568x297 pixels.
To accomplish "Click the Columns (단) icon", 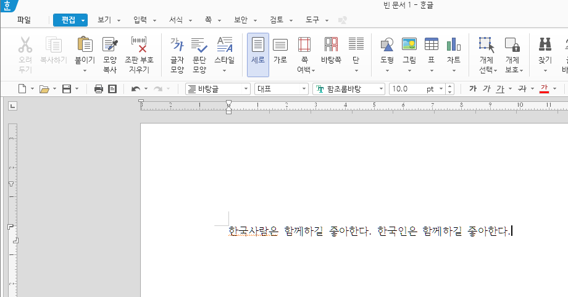I will coord(356,44).
